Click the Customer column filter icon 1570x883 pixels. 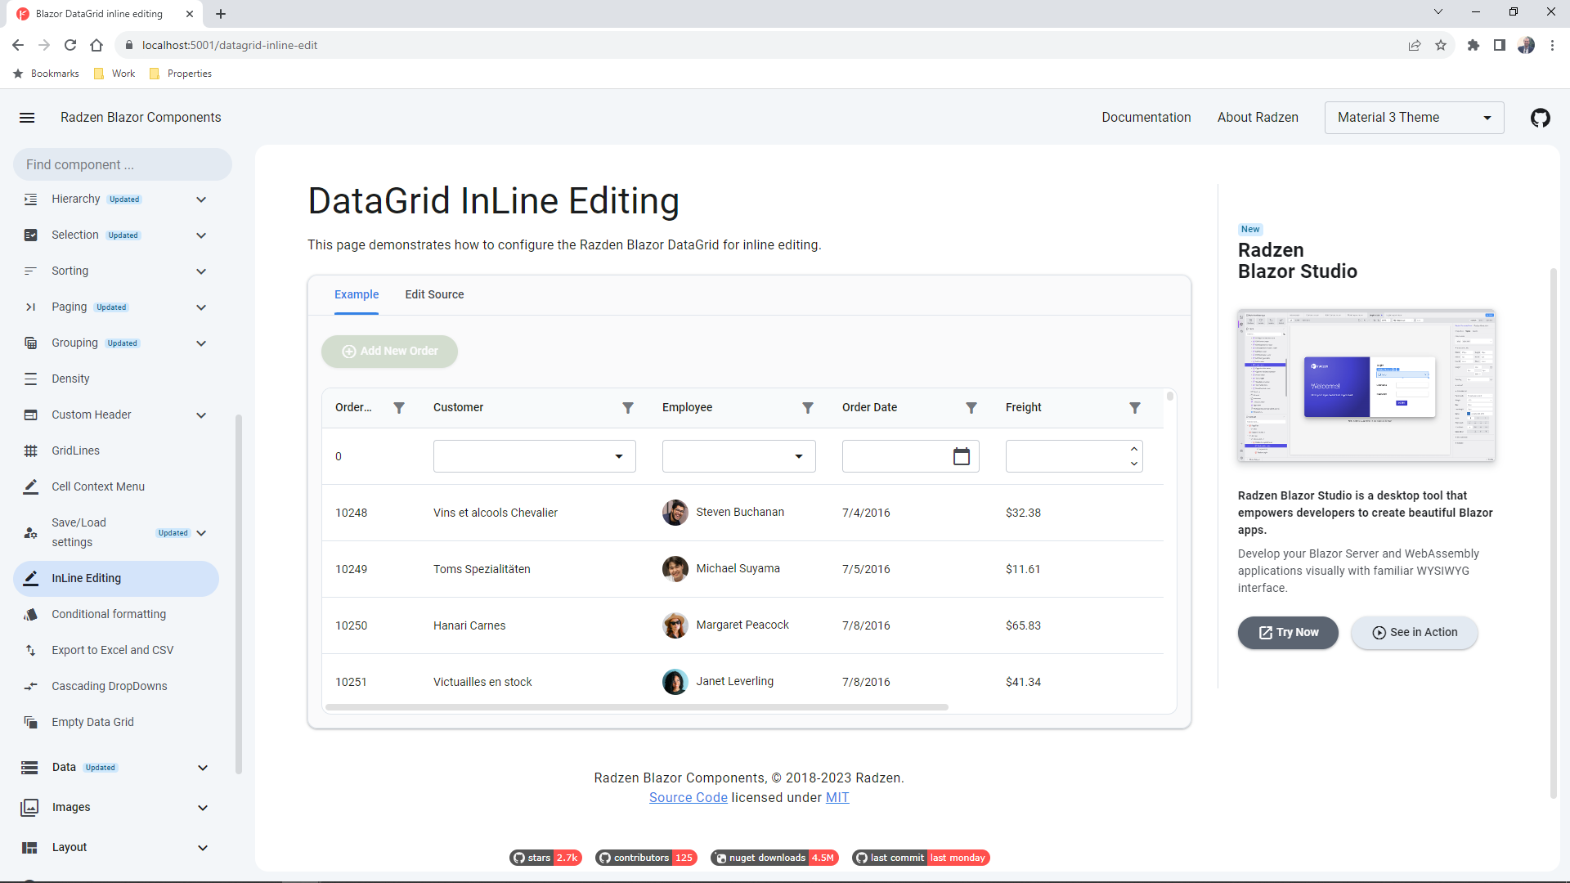pos(628,408)
